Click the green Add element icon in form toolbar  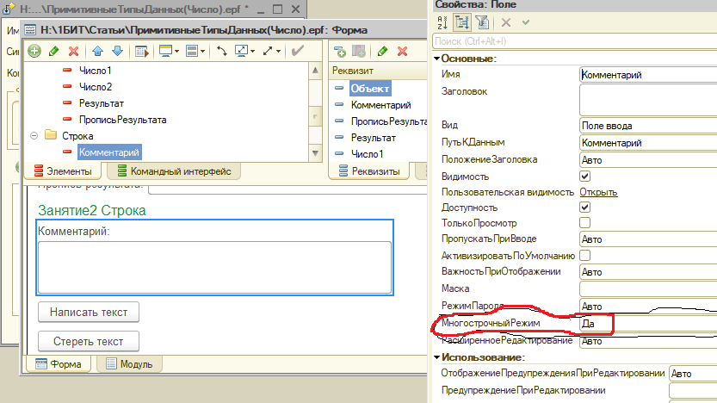point(34,51)
